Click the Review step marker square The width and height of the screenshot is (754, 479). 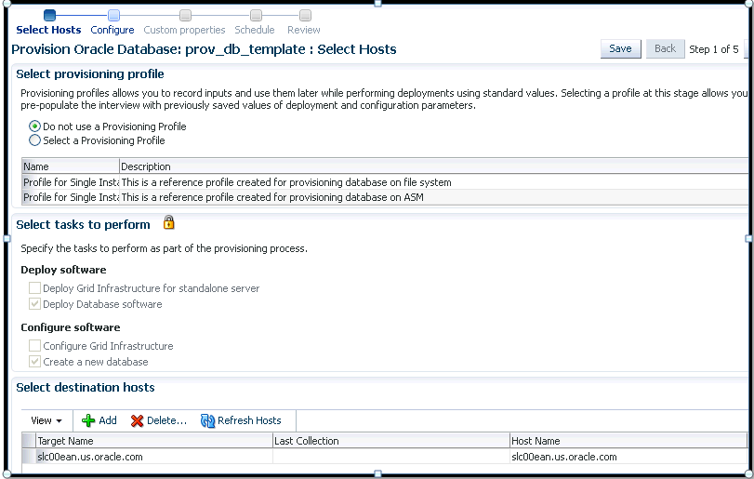point(305,16)
